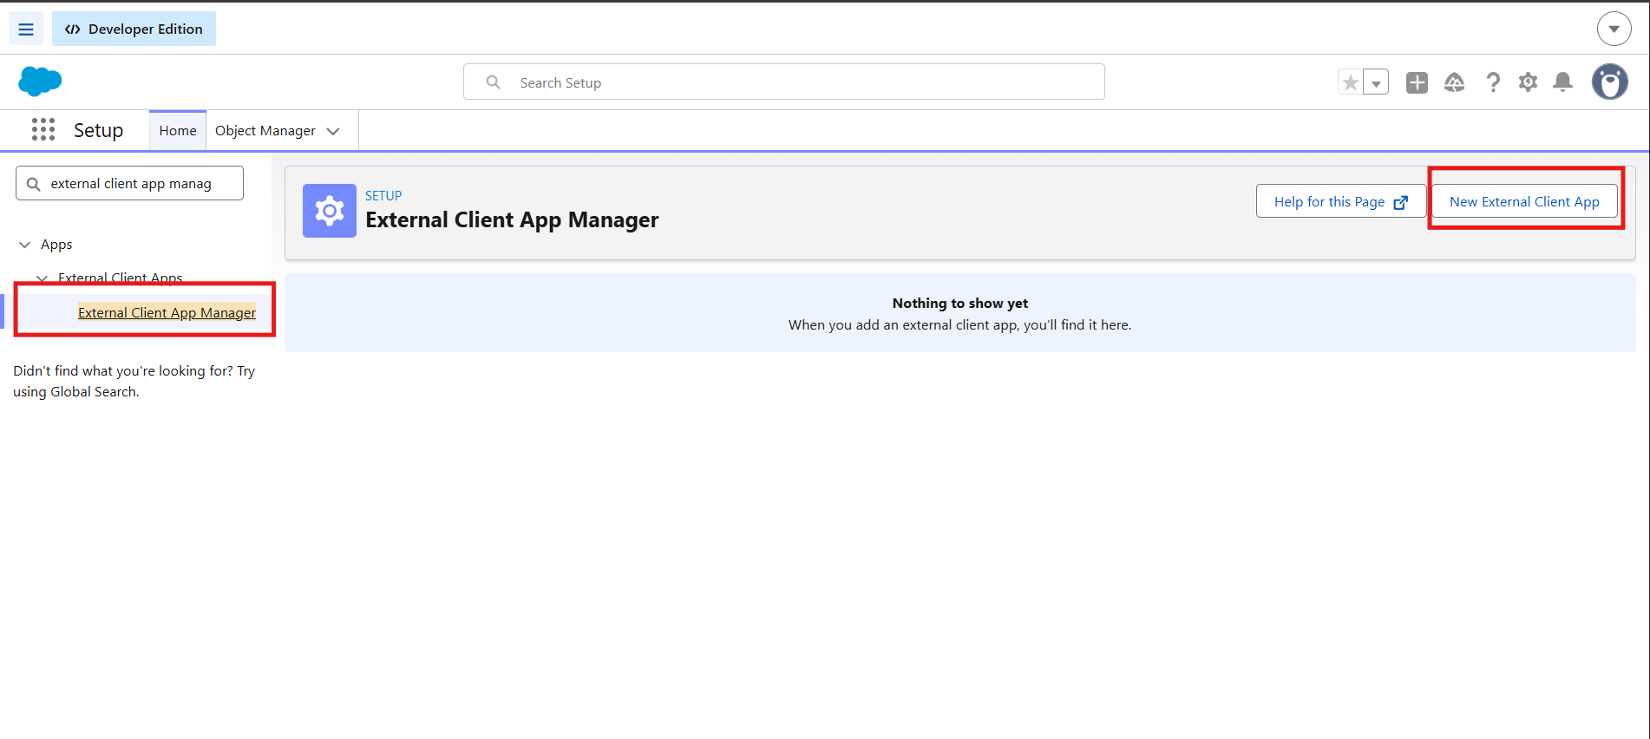Open the App Launcher dots grid
The image size is (1650, 739).
click(x=43, y=130)
